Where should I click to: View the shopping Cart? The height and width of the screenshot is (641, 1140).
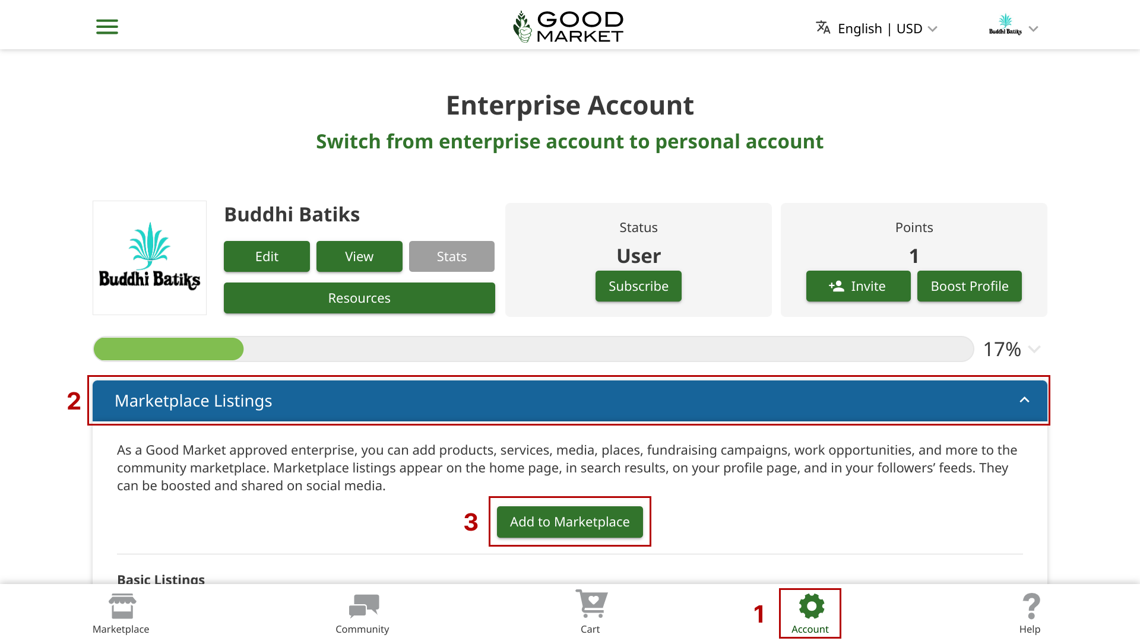pyautogui.click(x=590, y=613)
